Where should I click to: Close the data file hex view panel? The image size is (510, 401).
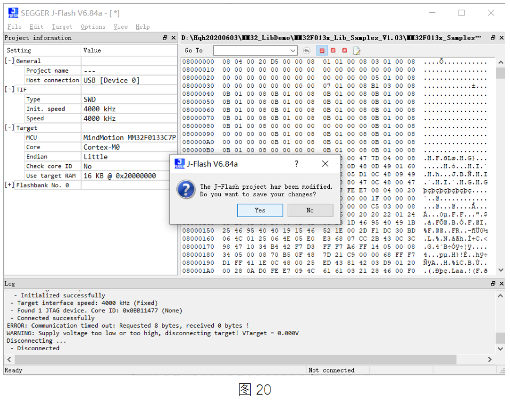(x=501, y=38)
